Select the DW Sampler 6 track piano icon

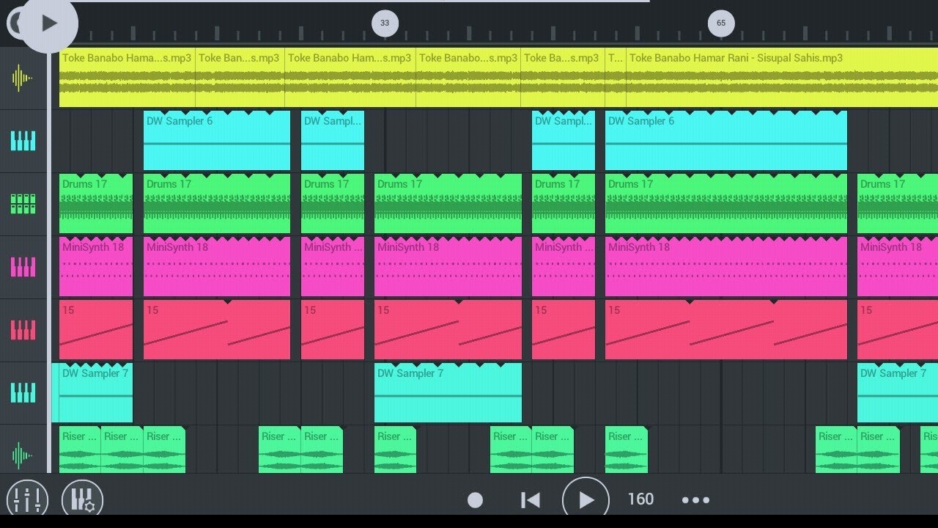[23, 142]
